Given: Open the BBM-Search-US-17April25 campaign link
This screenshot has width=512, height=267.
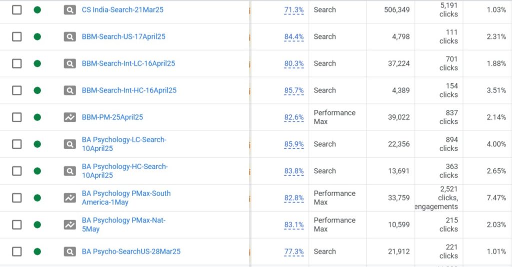Looking at the screenshot, I should click(123, 36).
